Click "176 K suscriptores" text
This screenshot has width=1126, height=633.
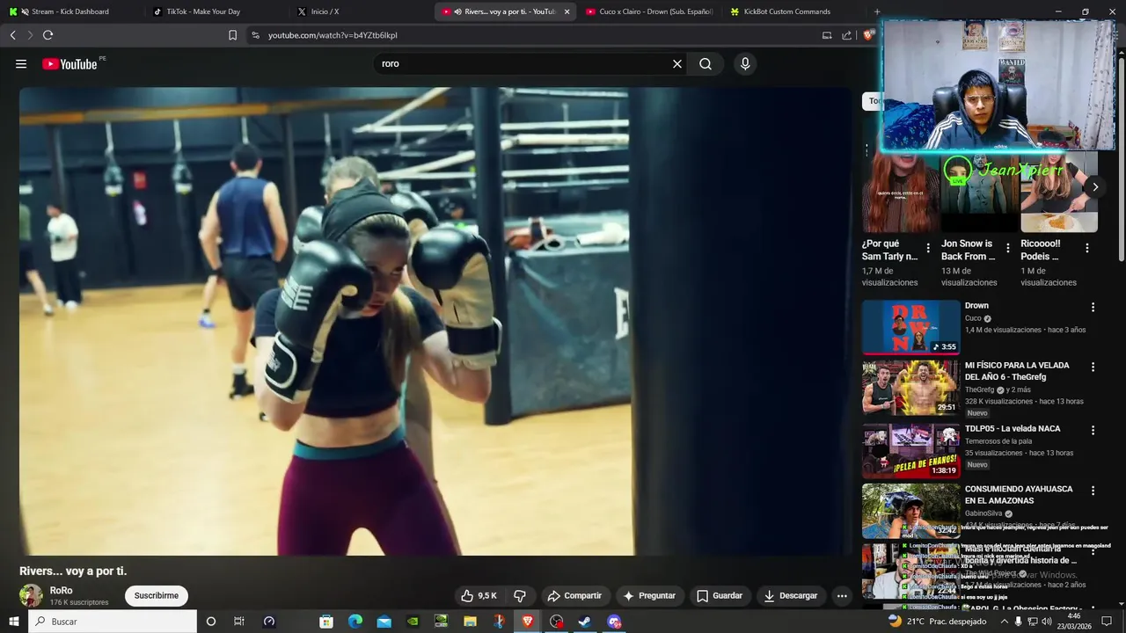coord(79,602)
